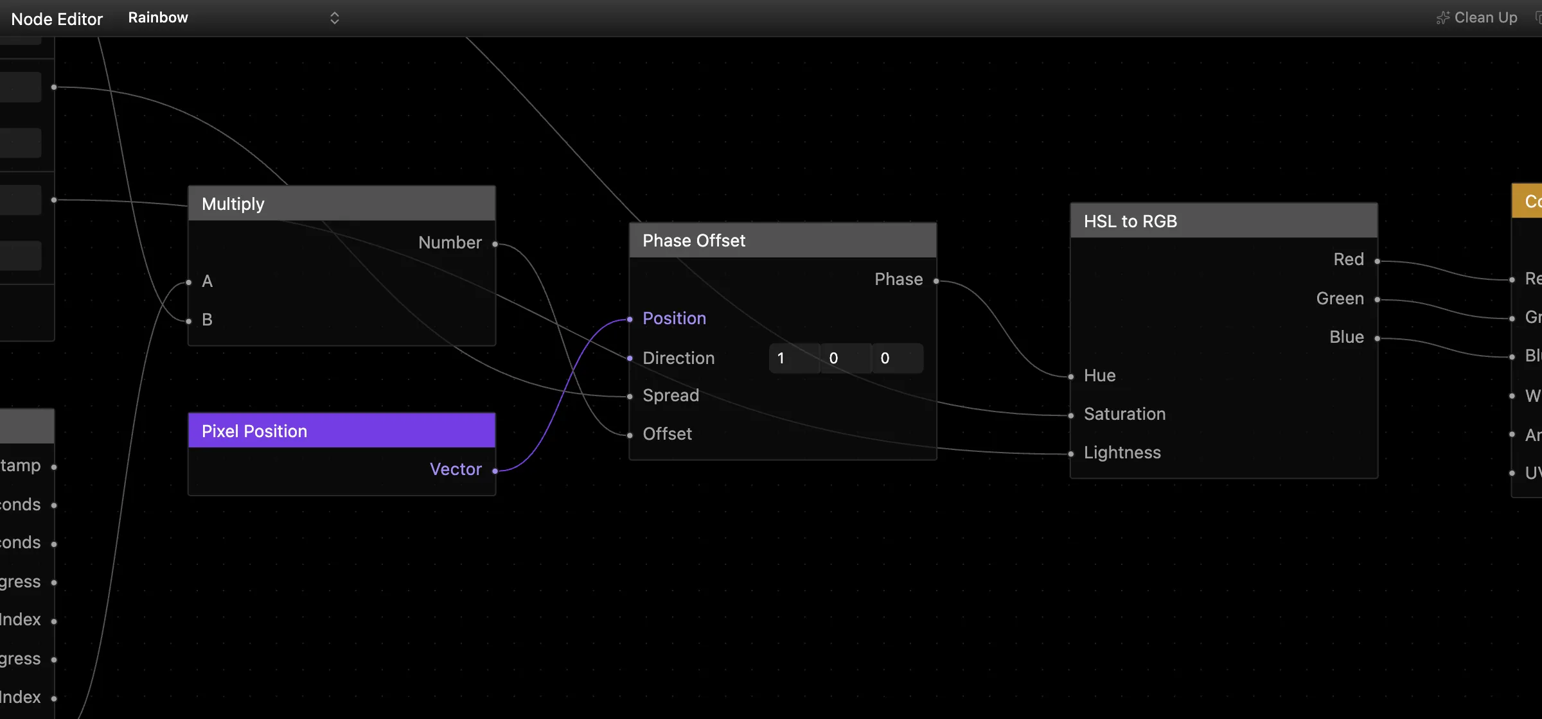Click the Saturation input socket
This screenshot has height=719, width=1542.
pyautogui.click(x=1071, y=415)
